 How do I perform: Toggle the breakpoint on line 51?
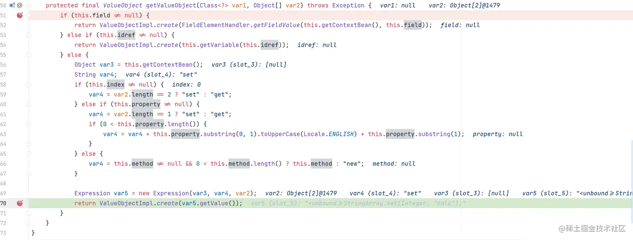19,15
